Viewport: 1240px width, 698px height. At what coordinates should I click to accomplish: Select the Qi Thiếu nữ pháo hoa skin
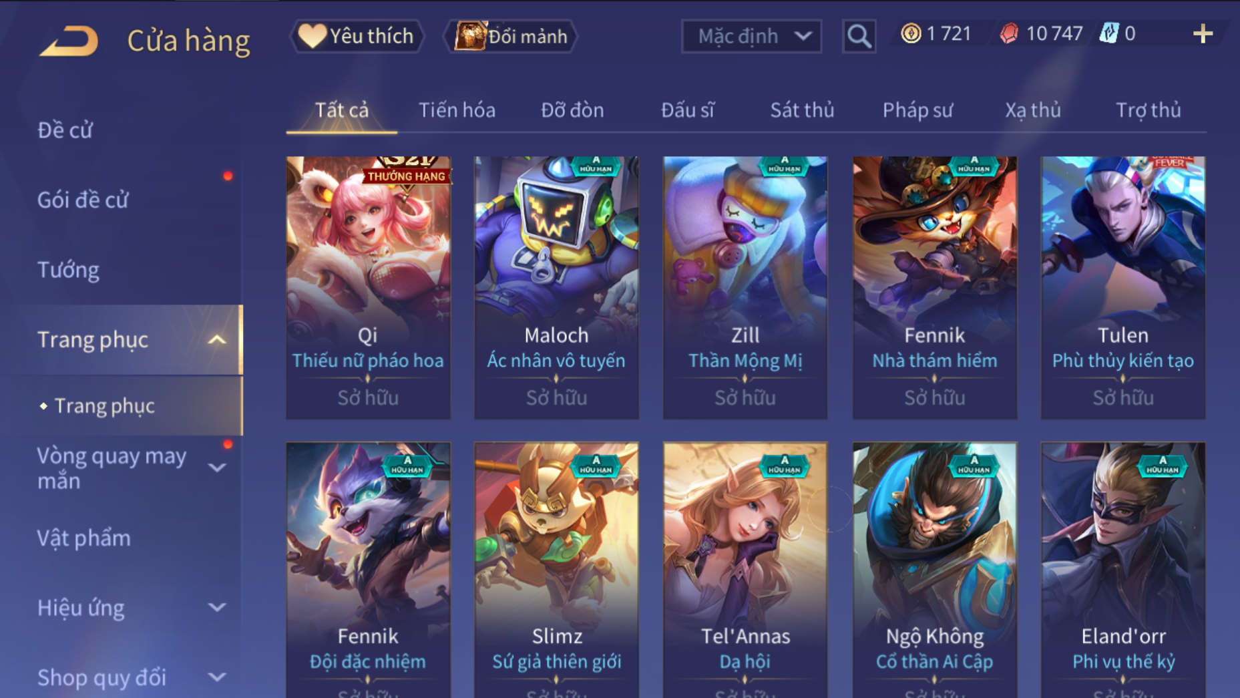(x=368, y=288)
